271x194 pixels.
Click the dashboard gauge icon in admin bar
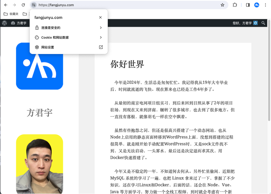[x=13, y=23]
